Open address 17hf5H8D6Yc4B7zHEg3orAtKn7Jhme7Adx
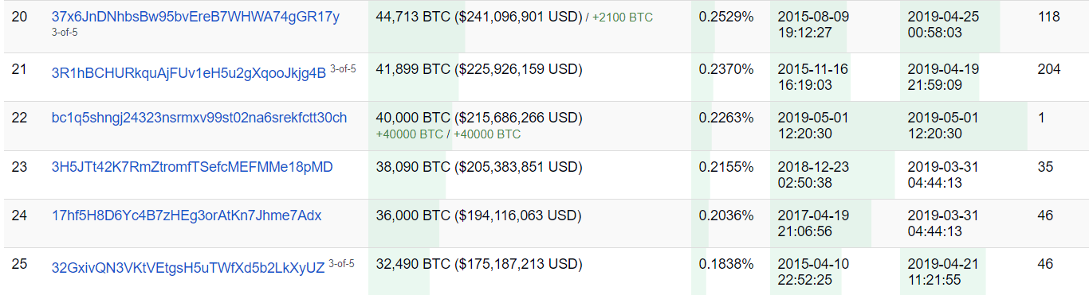The height and width of the screenshot is (295, 1089). (x=187, y=215)
